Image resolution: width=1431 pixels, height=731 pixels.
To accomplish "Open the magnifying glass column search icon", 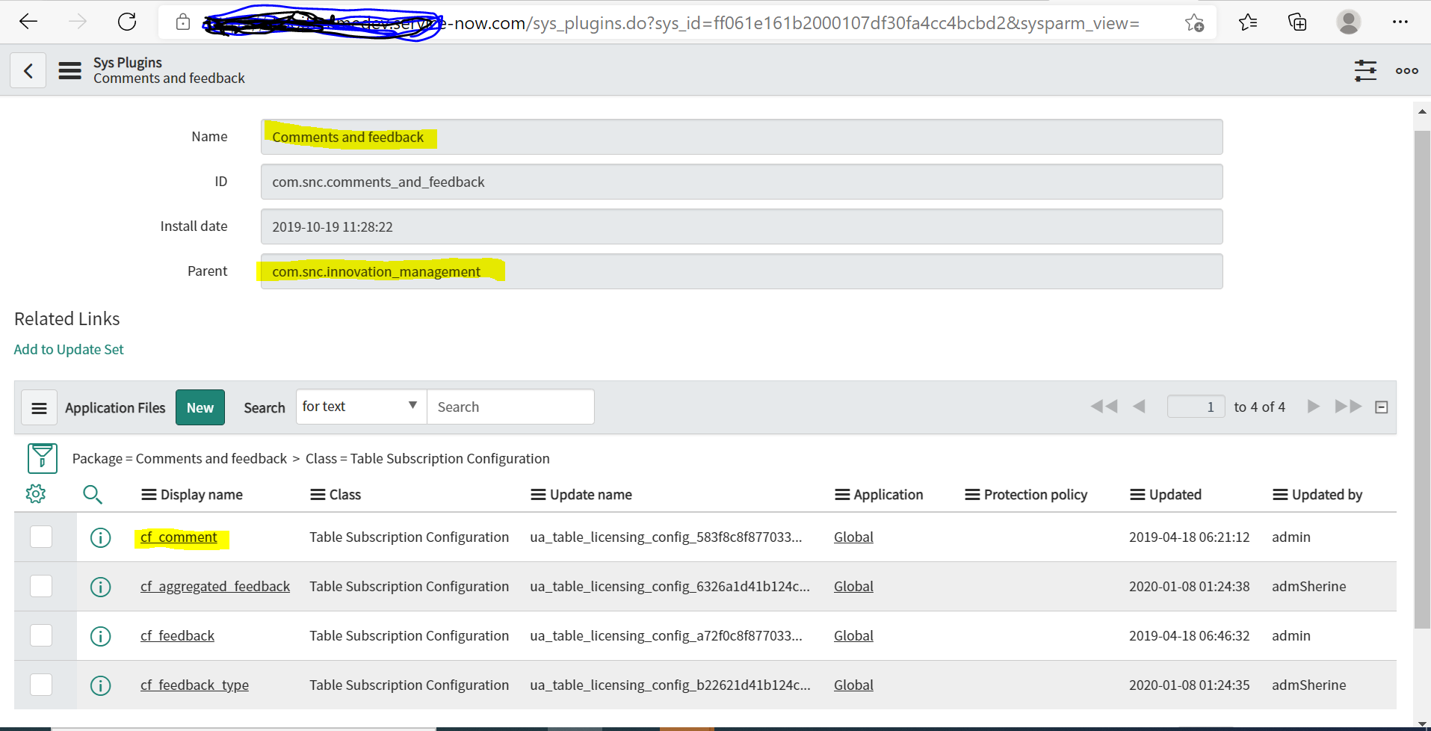I will 93,494.
